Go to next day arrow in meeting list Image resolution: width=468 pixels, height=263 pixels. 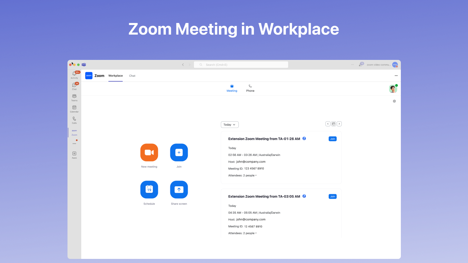pos(339,124)
